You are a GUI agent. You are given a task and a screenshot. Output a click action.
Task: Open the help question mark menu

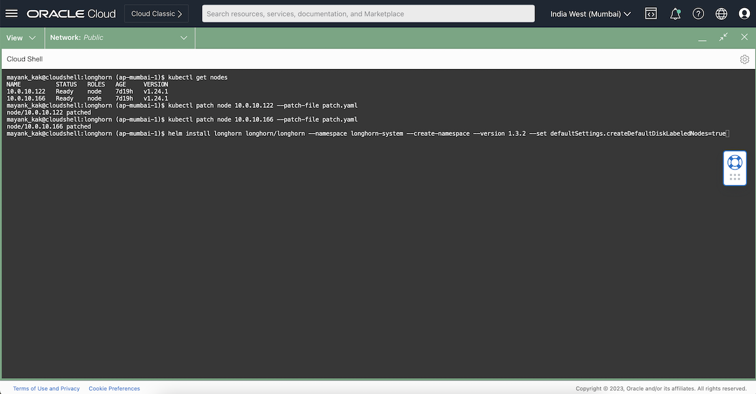(x=698, y=14)
